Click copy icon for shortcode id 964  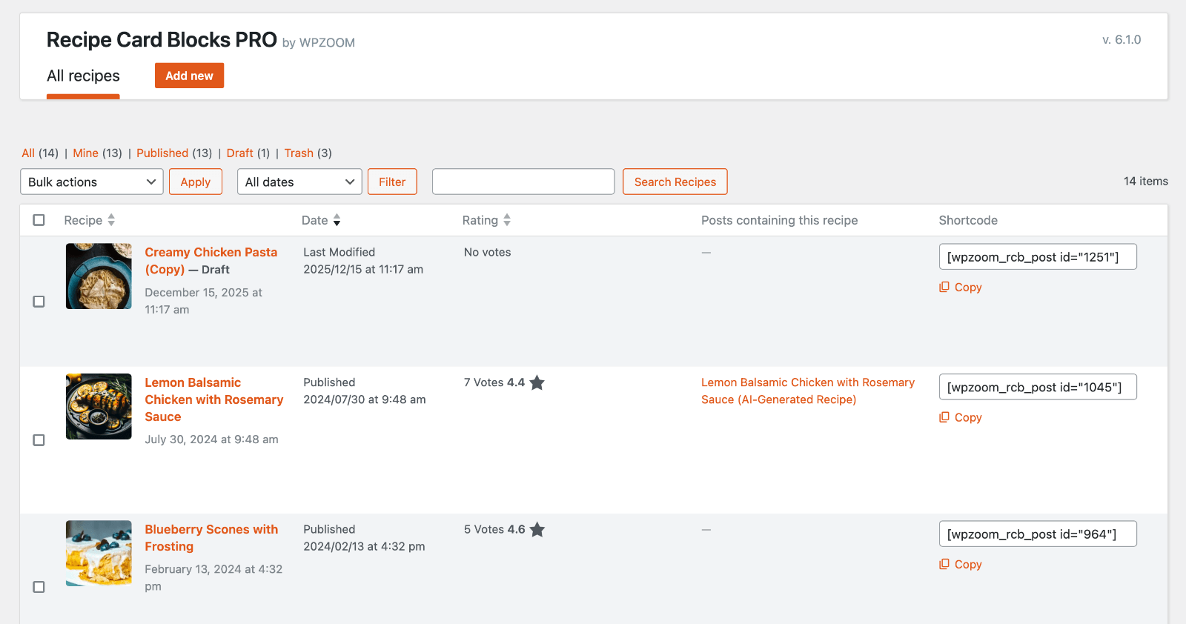point(944,564)
